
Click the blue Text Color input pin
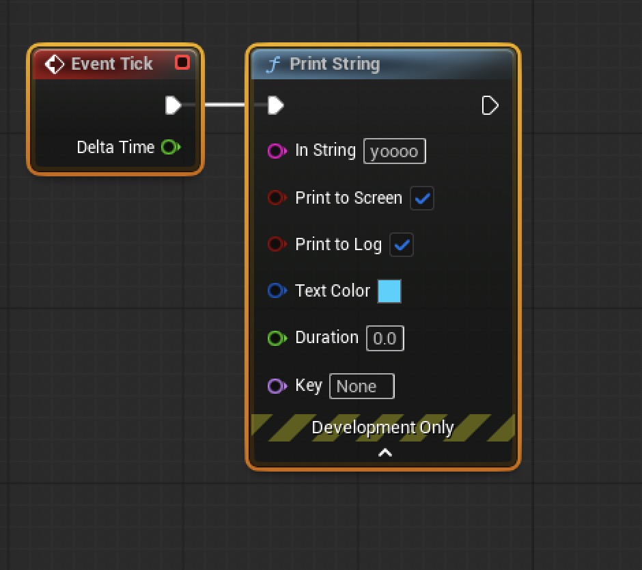(x=277, y=291)
